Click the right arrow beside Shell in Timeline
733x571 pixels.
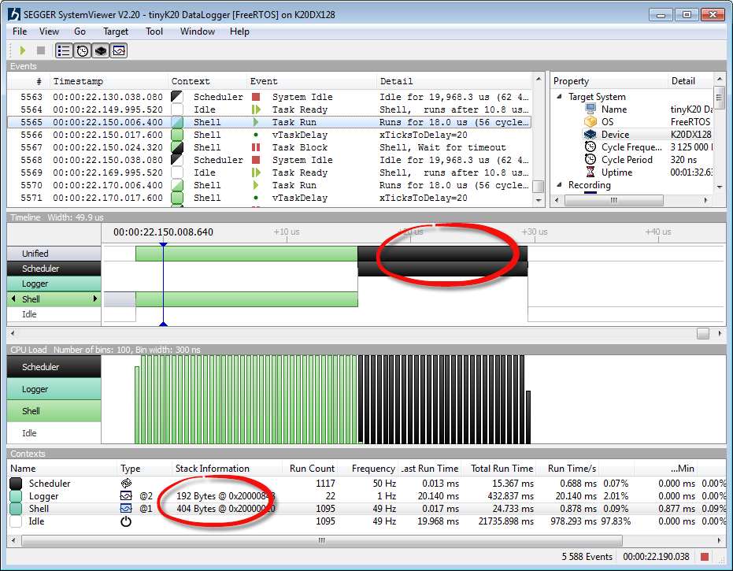(95, 299)
